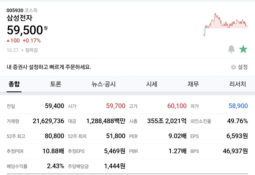Click the 설정 settings button

point(243,67)
